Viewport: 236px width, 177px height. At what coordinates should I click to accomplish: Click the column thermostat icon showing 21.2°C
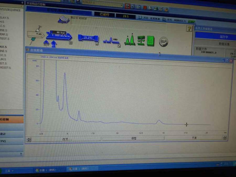(x=88, y=38)
